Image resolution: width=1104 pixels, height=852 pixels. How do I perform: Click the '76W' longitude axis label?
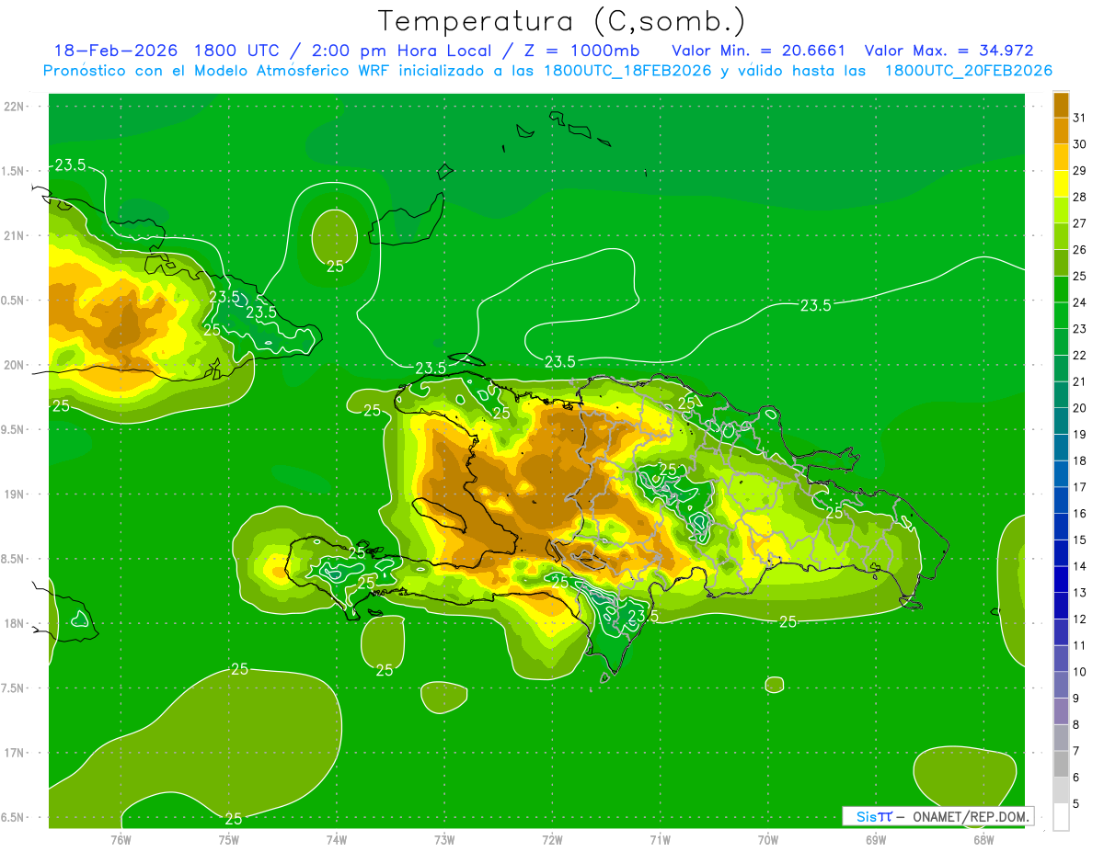pyautogui.click(x=121, y=838)
